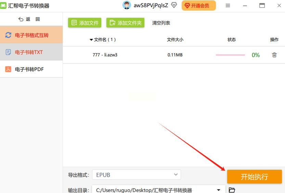The height and width of the screenshot is (193, 285).
Task: Click the 状态 column header
Action: click(232, 40)
